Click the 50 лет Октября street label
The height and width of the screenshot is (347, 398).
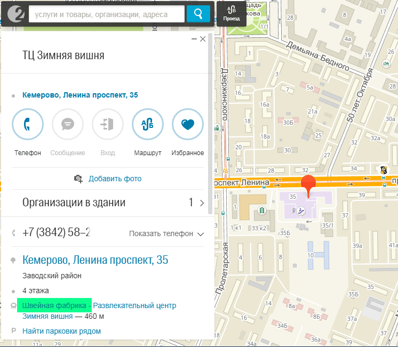click(x=360, y=95)
